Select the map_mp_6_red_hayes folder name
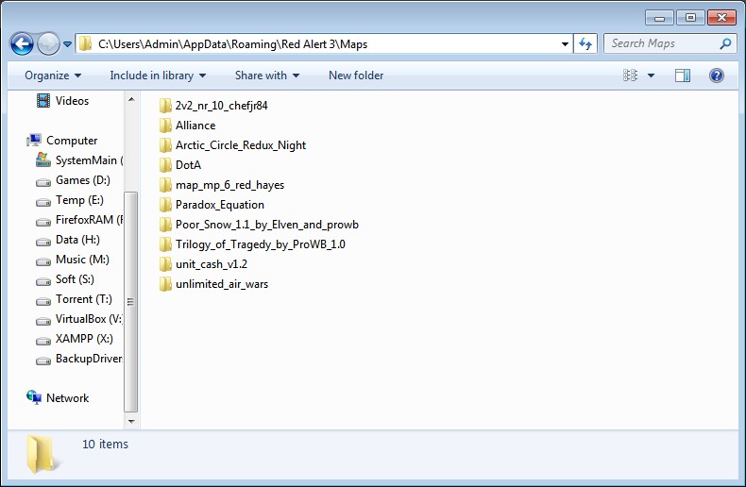Image resolution: width=746 pixels, height=487 pixels. click(x=229, y=185)
